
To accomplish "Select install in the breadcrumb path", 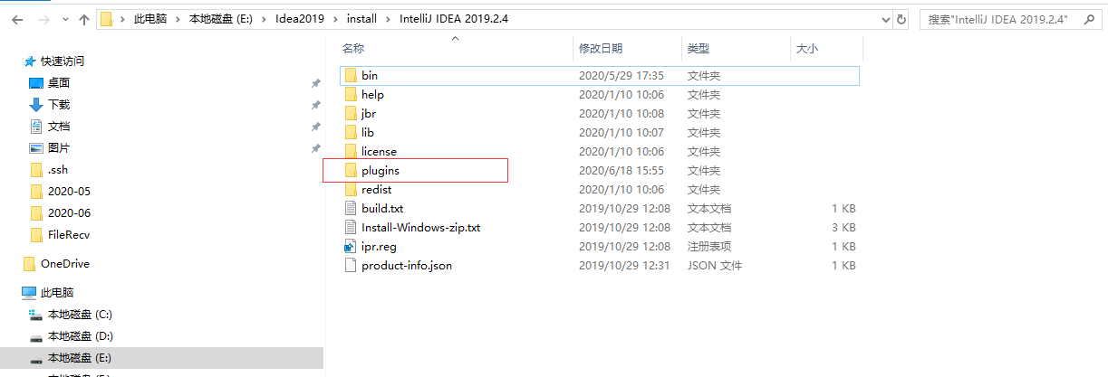I will pyautogui.click(x=360, y=19).
